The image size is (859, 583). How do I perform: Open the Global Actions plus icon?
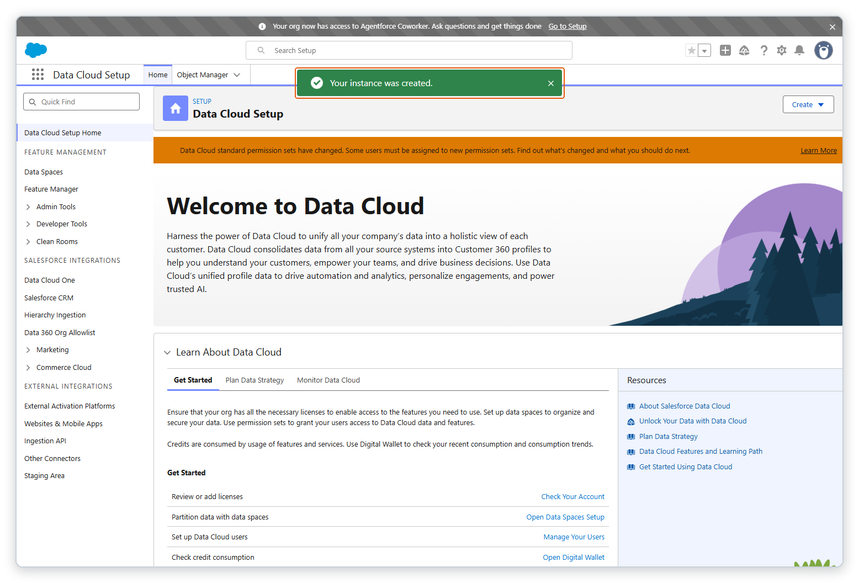[725, 50]
